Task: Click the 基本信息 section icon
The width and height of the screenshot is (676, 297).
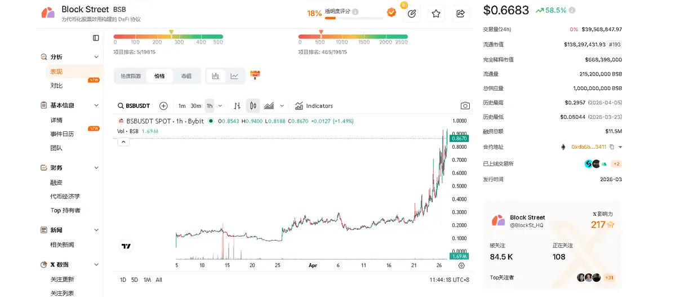Action: coord(43,105)
